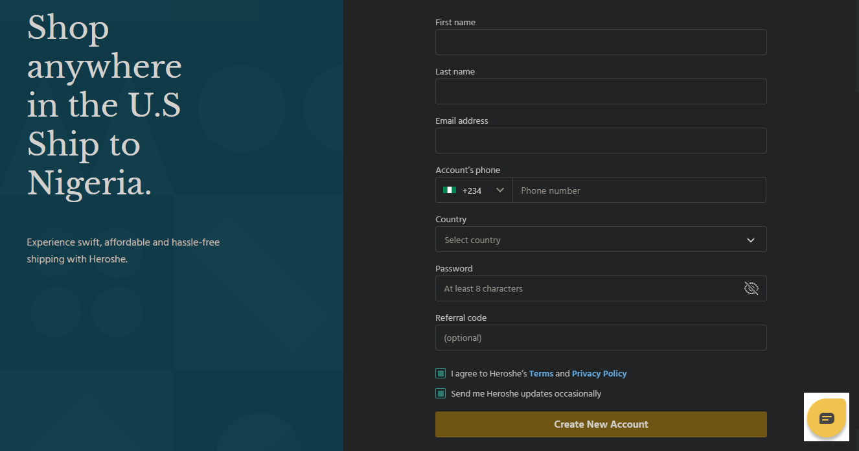Click the 'Country' field label
The height and width of the screenshot is (451, 859).
451,219
